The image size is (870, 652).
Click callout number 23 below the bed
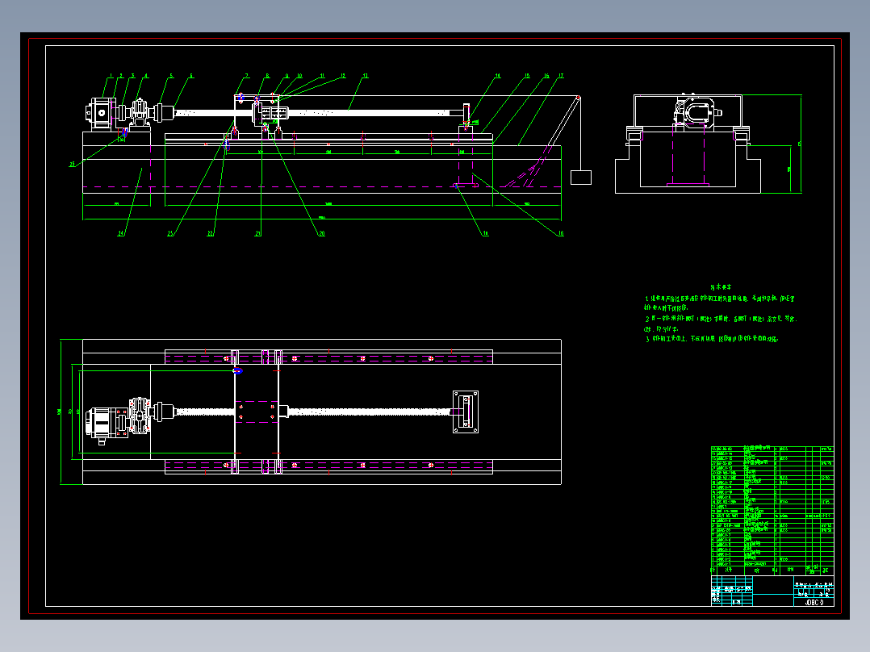click(x=170, y=234)
